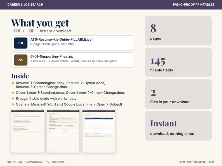Click the navy PDF file badge
222x166 pixels.
(x=21, y=43)
